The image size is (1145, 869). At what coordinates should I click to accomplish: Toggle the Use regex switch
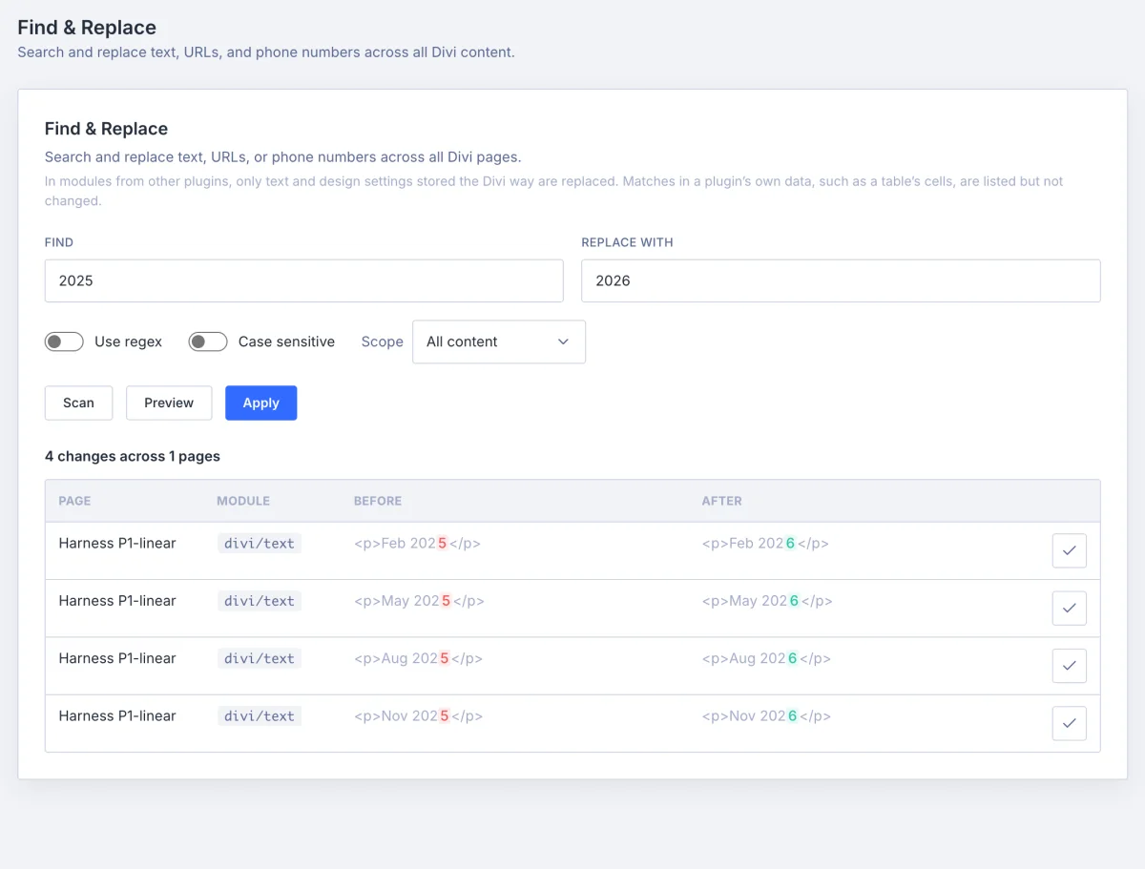click(x=64, y=341)
